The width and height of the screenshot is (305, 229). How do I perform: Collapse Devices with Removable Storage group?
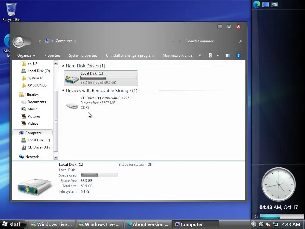click(63, 91)
